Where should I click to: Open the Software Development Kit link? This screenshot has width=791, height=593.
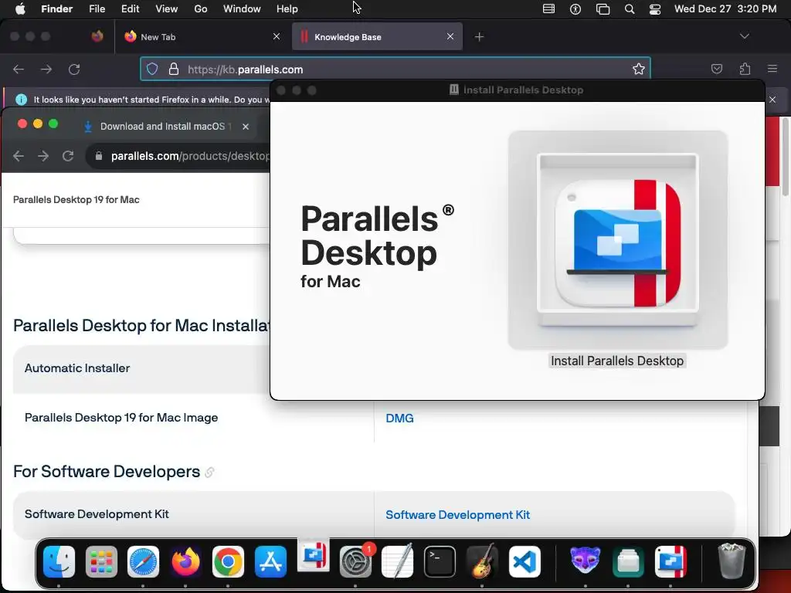[457, 515]
